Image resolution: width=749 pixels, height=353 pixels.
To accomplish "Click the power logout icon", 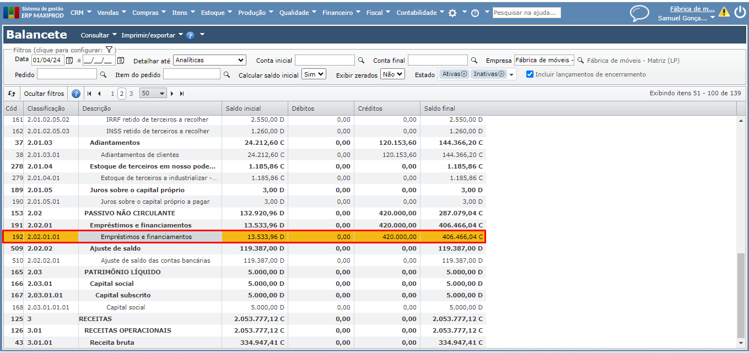I will [x=740, y=12].
